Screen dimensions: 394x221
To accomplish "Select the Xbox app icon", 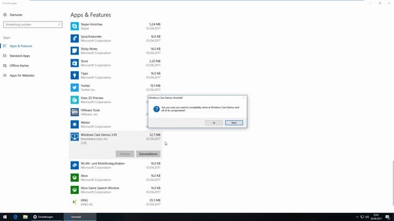I will coord(74,177).
